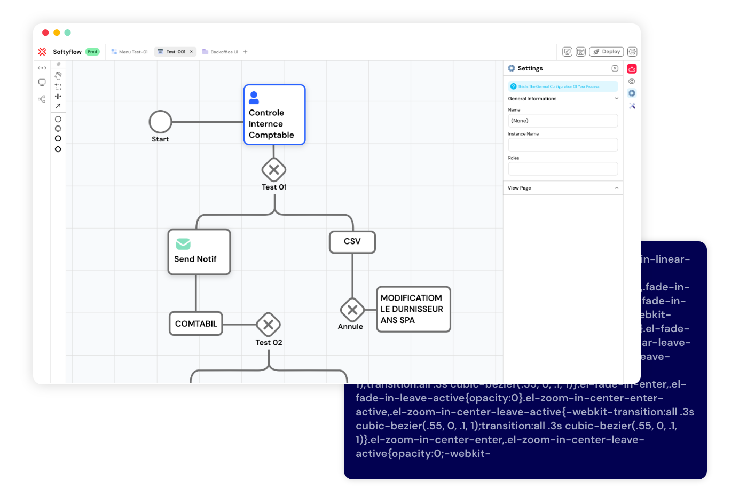Pick the double-ring intermediate event shape
Image resolution: width=739 pixels, height=504 pixels.
click(58, 129)
